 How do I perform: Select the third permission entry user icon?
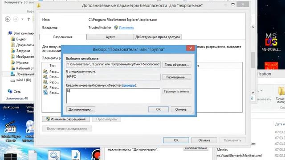click(45, 82)
